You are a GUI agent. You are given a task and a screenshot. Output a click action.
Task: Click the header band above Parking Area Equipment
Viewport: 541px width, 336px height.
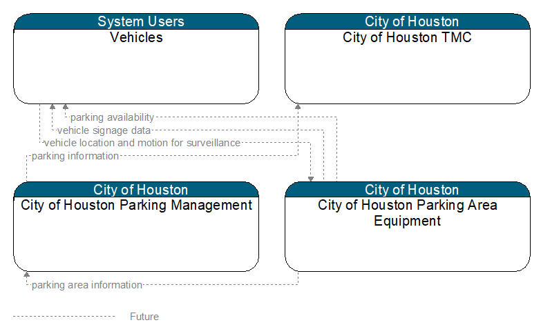408,190
